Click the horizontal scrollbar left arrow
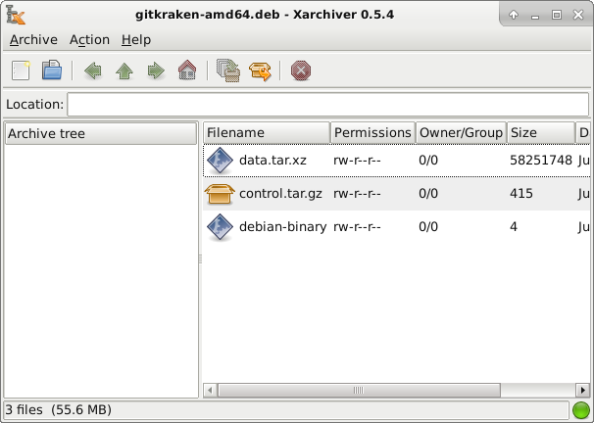This screenshot has height=423, width=594. point(210,390)
